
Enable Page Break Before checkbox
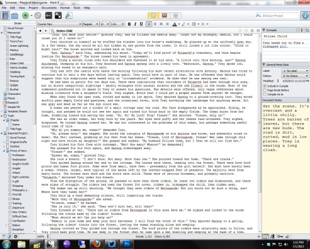point(264,90)
